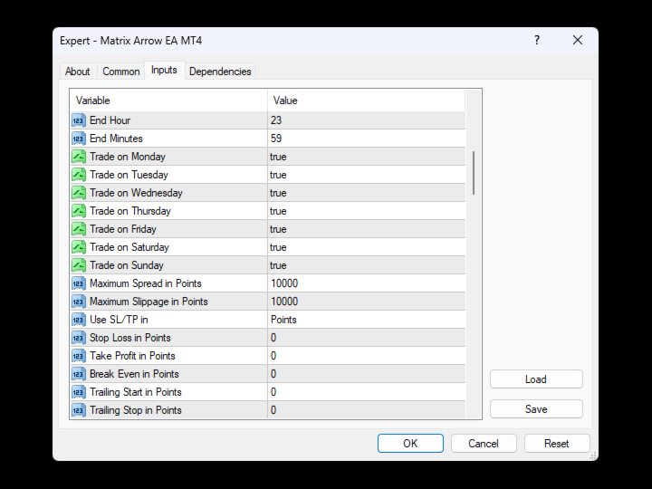Click the icon next to Stop Loss in Points
652x489 pixels.
[78, 338]
